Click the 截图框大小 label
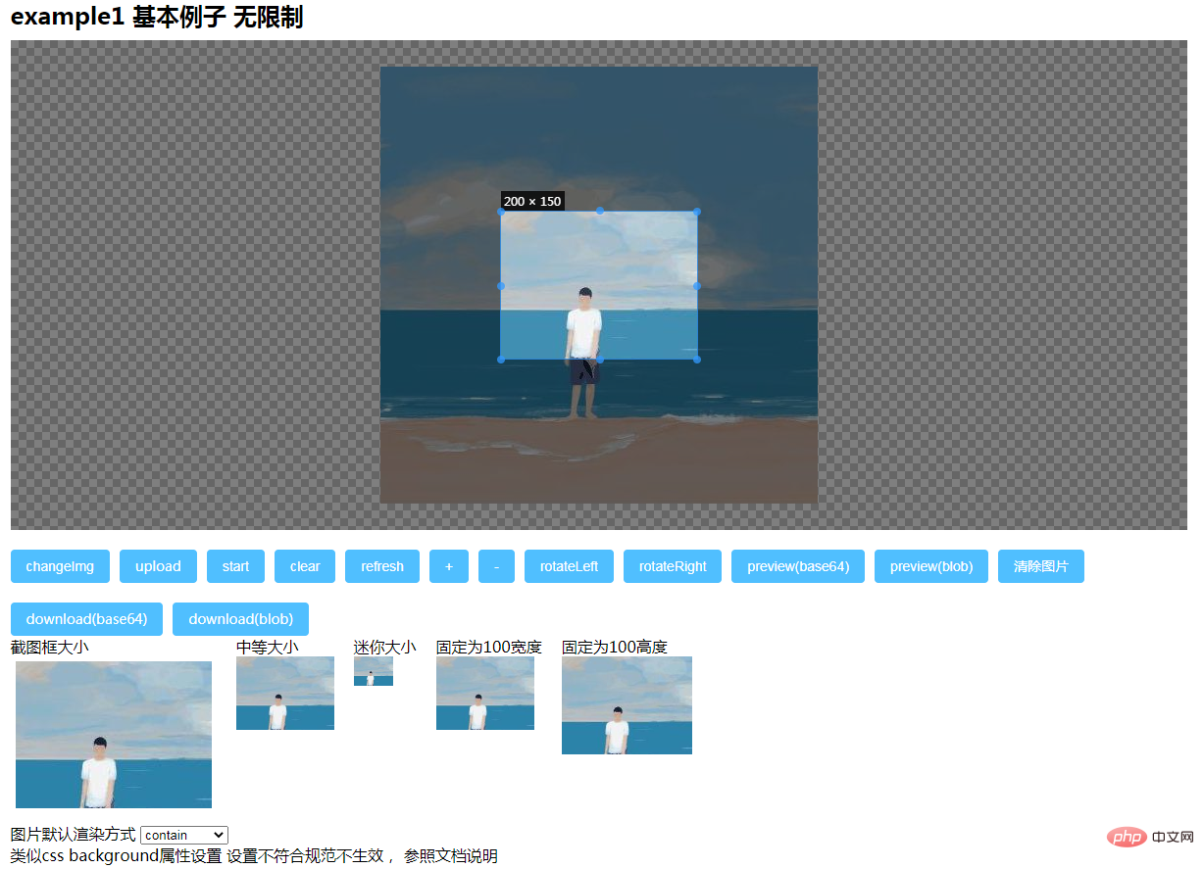The height and width of the screenshot is (869, 1204). click(51, 647)
